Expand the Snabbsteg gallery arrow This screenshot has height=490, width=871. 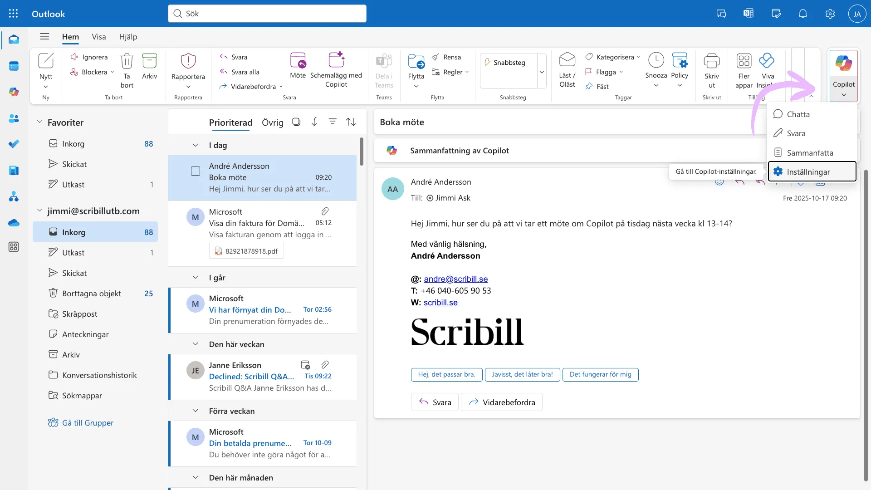click(542, 72)
